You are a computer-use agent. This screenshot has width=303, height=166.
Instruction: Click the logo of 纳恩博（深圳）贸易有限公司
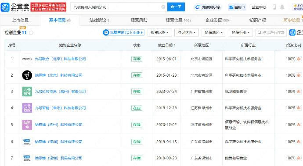(27, 158)
